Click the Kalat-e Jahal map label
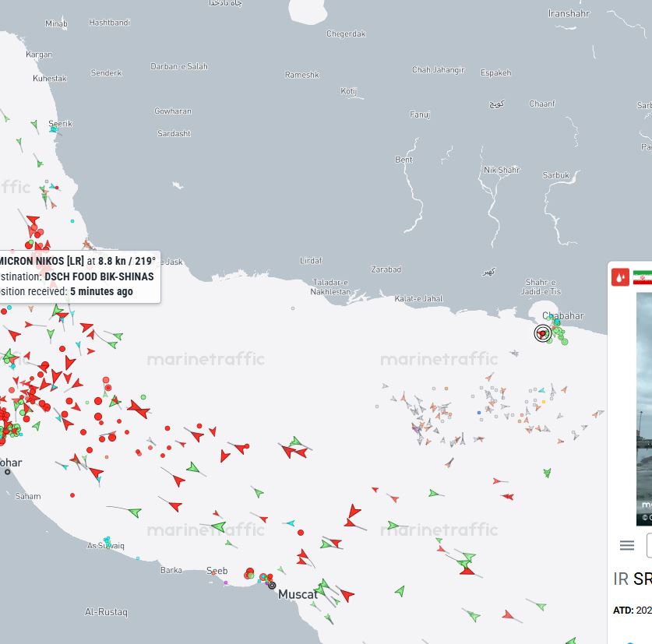Screen dimensions: 652x644 pos(419,298)
